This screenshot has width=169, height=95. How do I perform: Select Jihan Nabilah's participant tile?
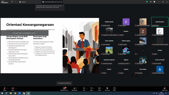coord(109,41)
